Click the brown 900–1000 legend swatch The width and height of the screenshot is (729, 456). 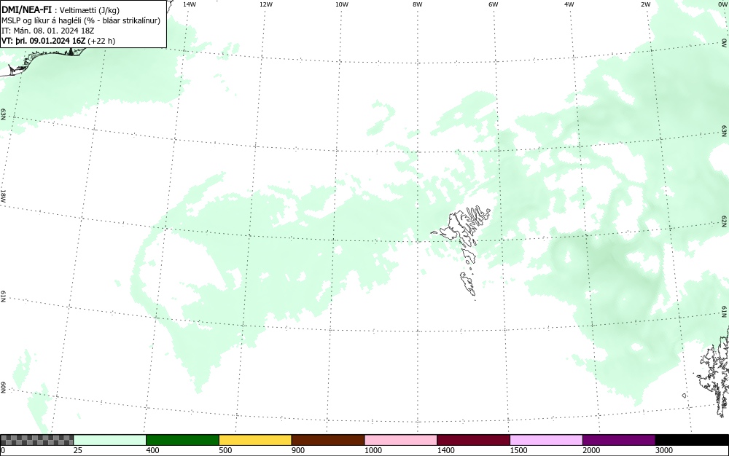(x=328, y=440)
